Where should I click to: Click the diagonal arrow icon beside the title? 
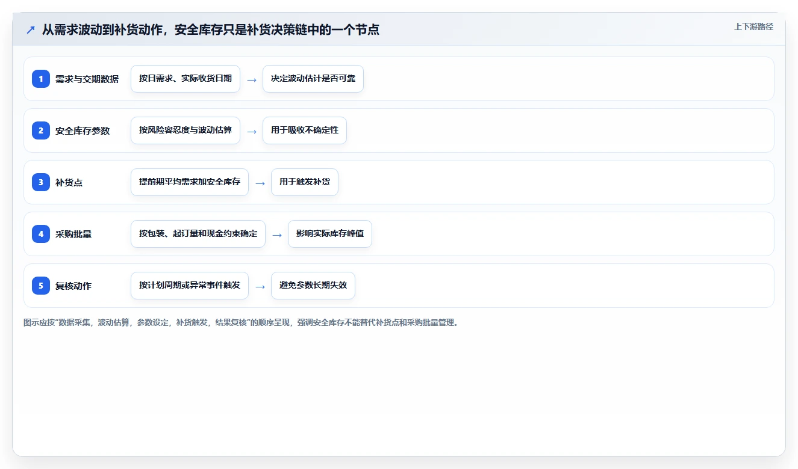pos(31,29)
